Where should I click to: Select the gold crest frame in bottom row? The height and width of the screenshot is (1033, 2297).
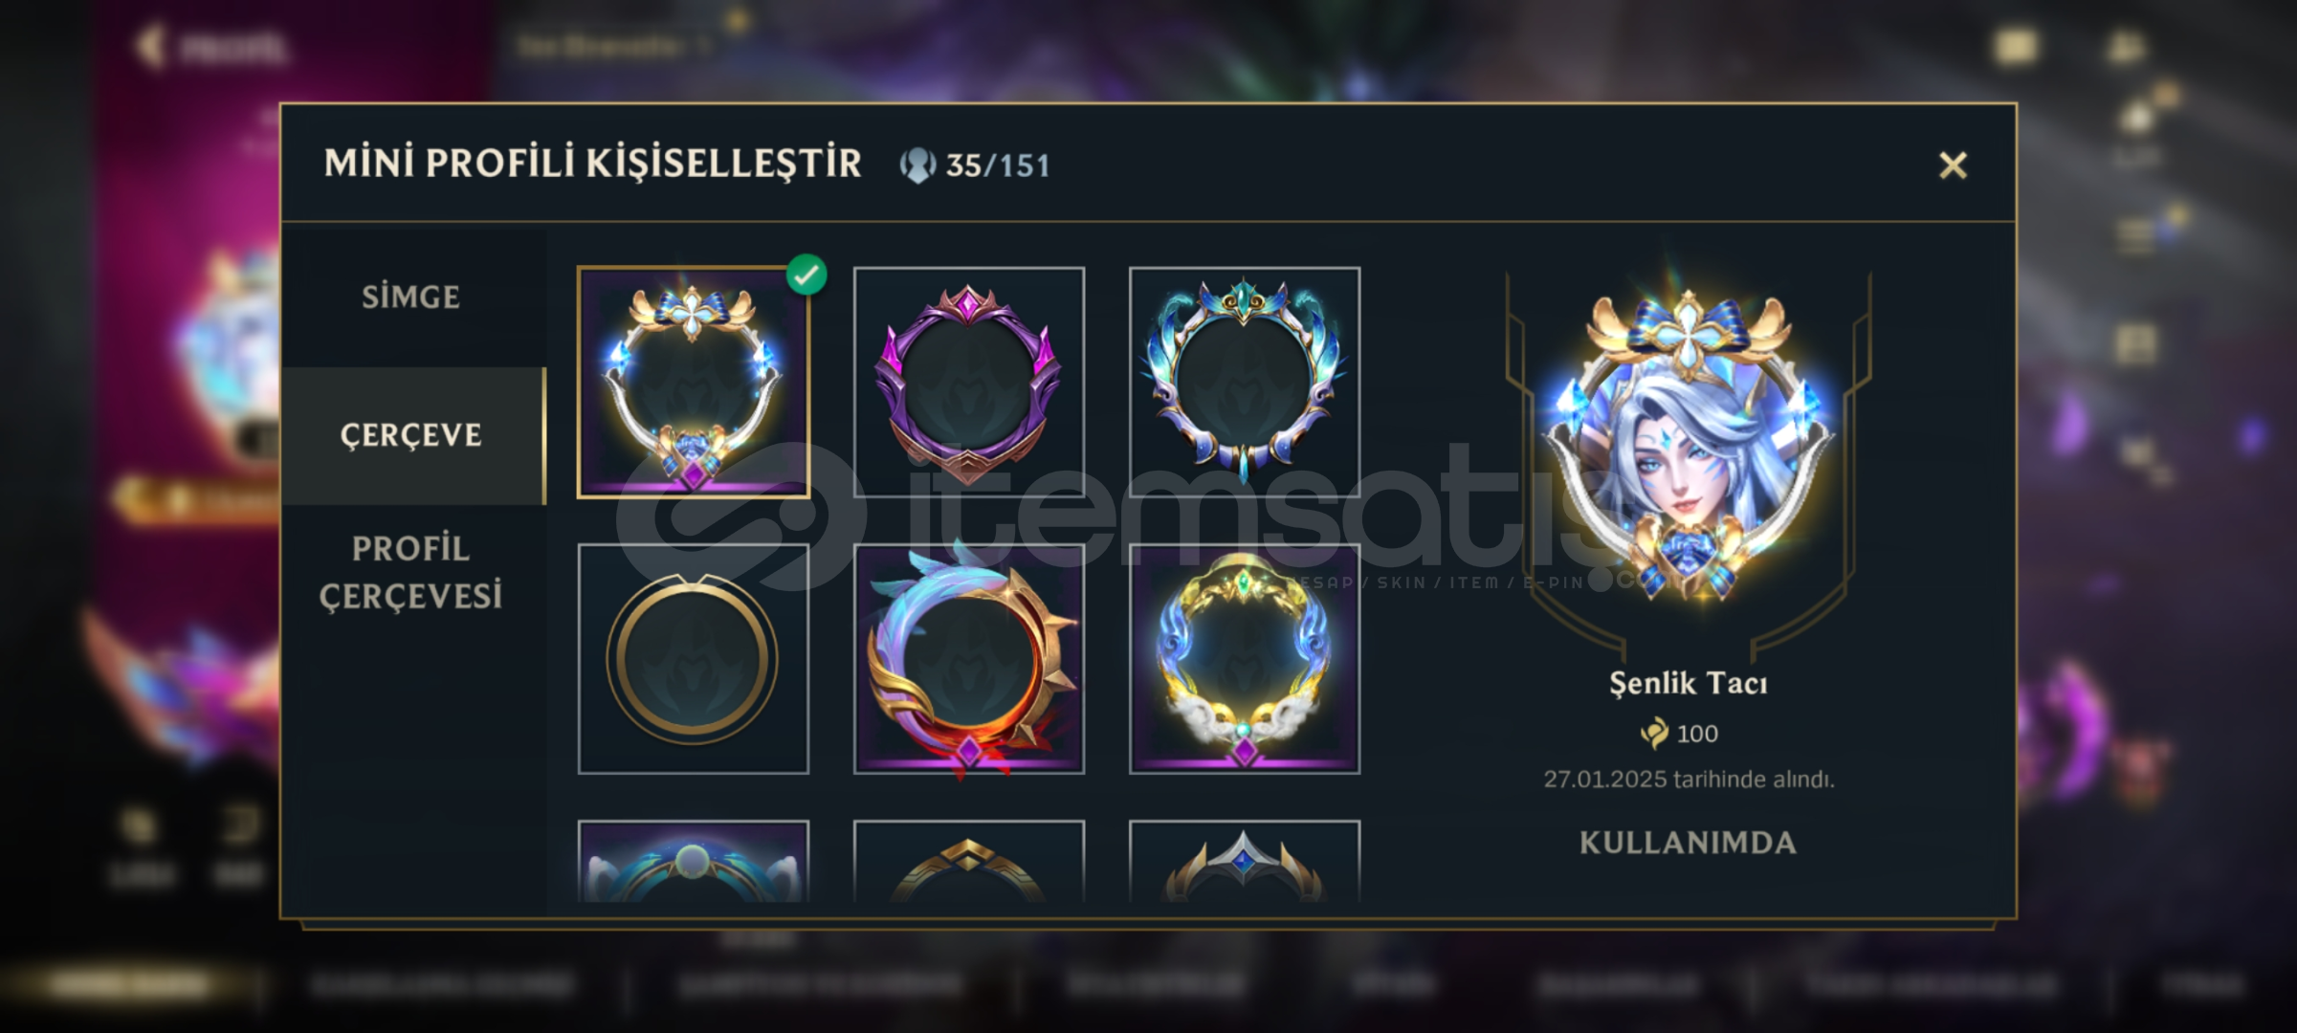point(968,861)
